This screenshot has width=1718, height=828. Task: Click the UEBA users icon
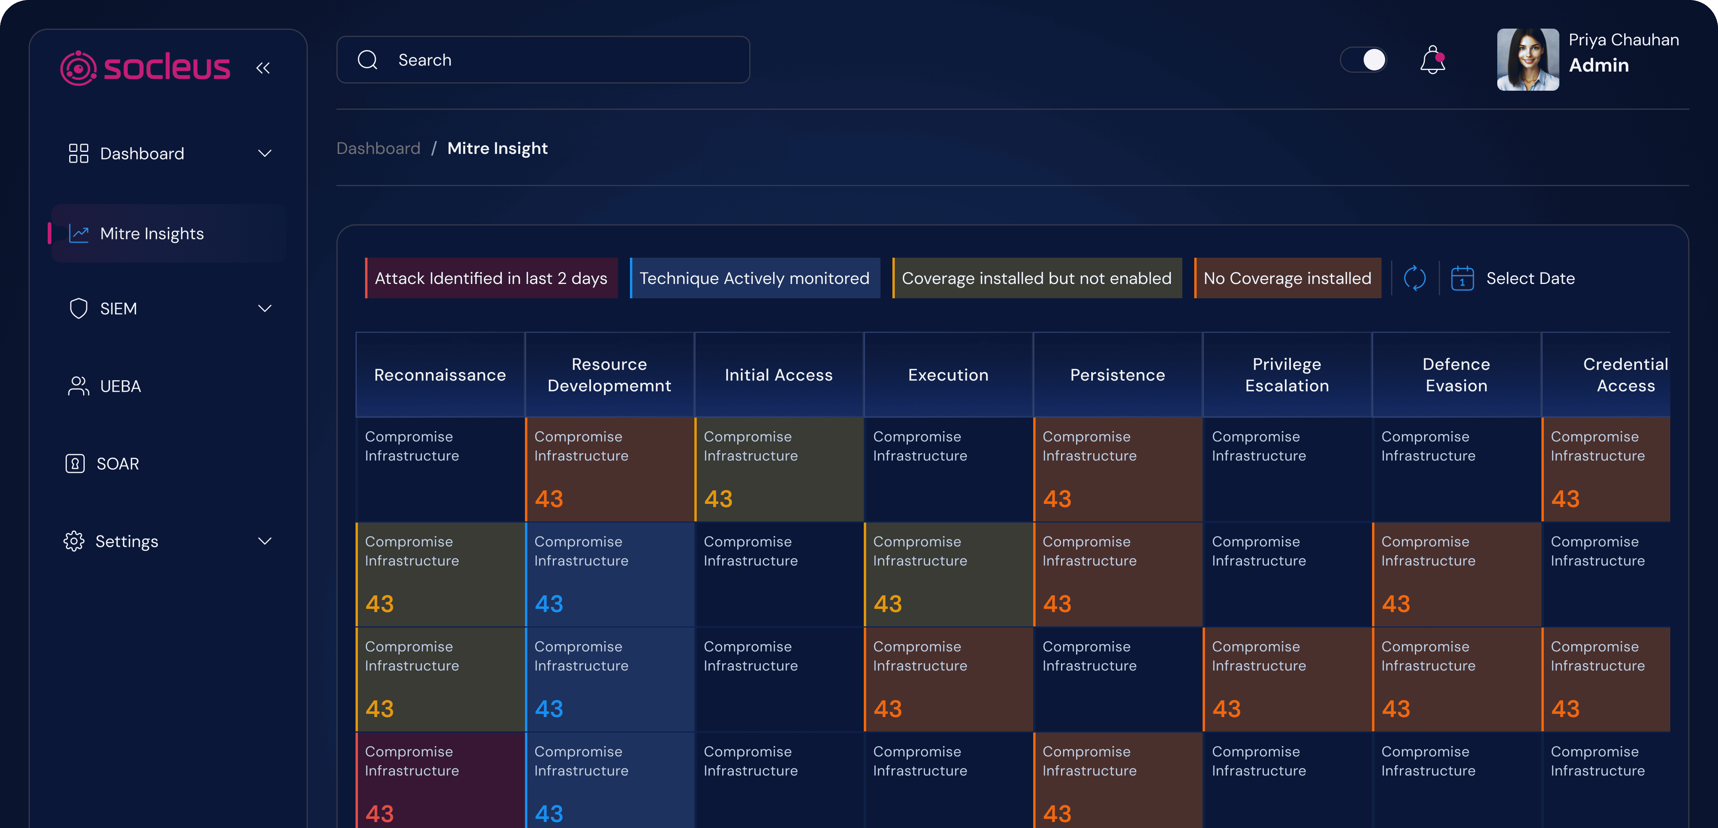coord(79,386)
